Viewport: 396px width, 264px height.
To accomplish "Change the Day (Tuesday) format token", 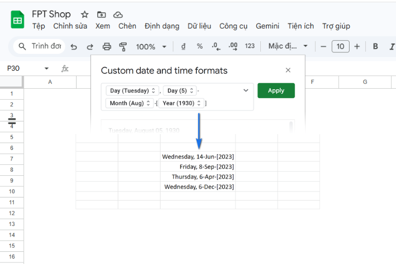I will point(133,91).
